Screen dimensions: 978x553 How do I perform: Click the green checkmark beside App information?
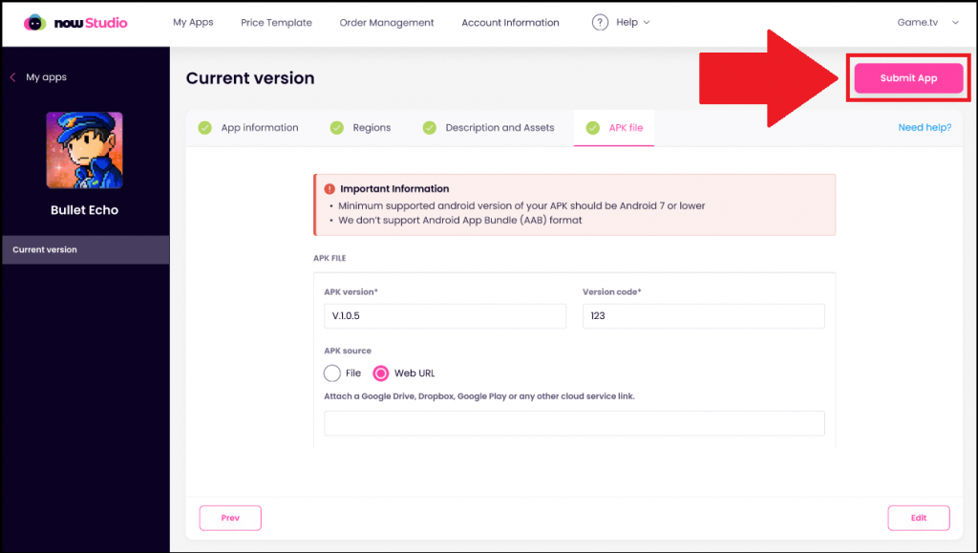click(204, 126)
